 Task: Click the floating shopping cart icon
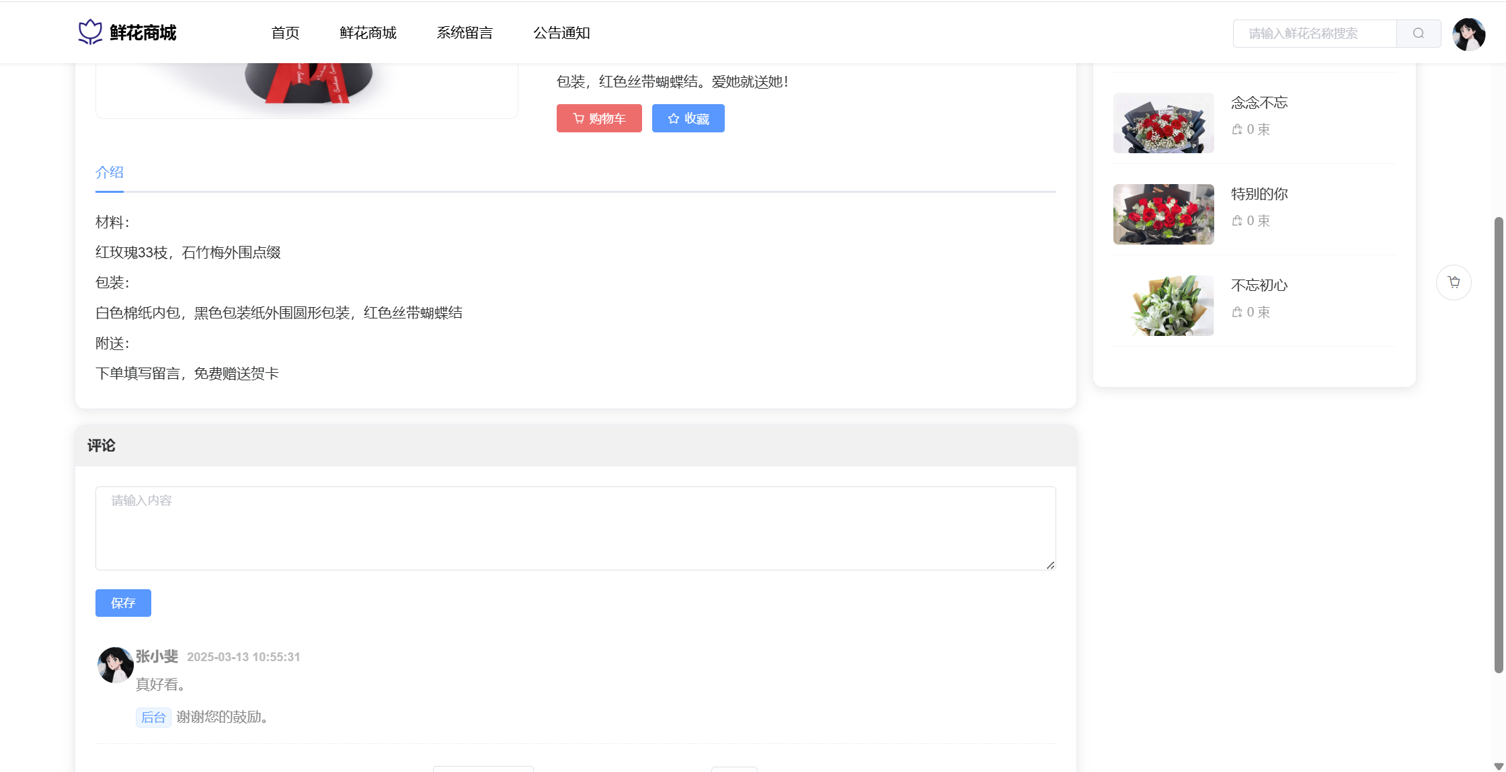pos(1454,282)
